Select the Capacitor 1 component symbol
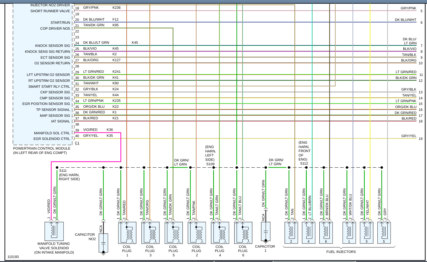 [x=266, y=231]
